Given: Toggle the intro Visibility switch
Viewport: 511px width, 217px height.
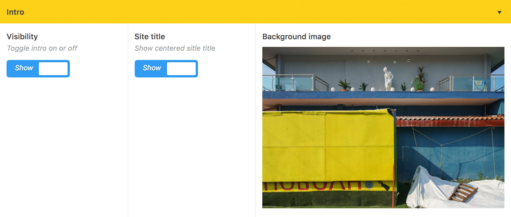Looking at the screenshot, I should pos(38,68).
